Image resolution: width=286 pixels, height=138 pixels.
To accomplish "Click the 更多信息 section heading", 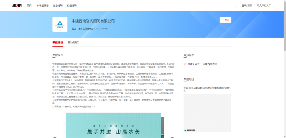I will point(189,55).
